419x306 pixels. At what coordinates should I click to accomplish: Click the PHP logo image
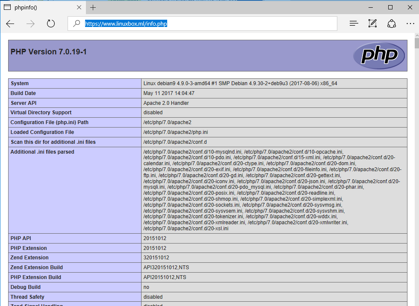(379, 55)
